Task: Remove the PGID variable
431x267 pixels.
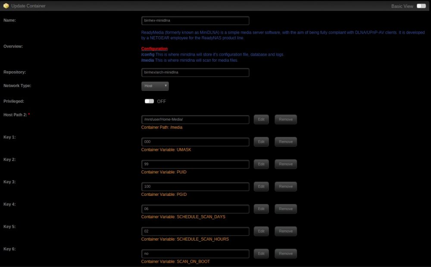Action: pyautogui.click(x=286, y=186)
